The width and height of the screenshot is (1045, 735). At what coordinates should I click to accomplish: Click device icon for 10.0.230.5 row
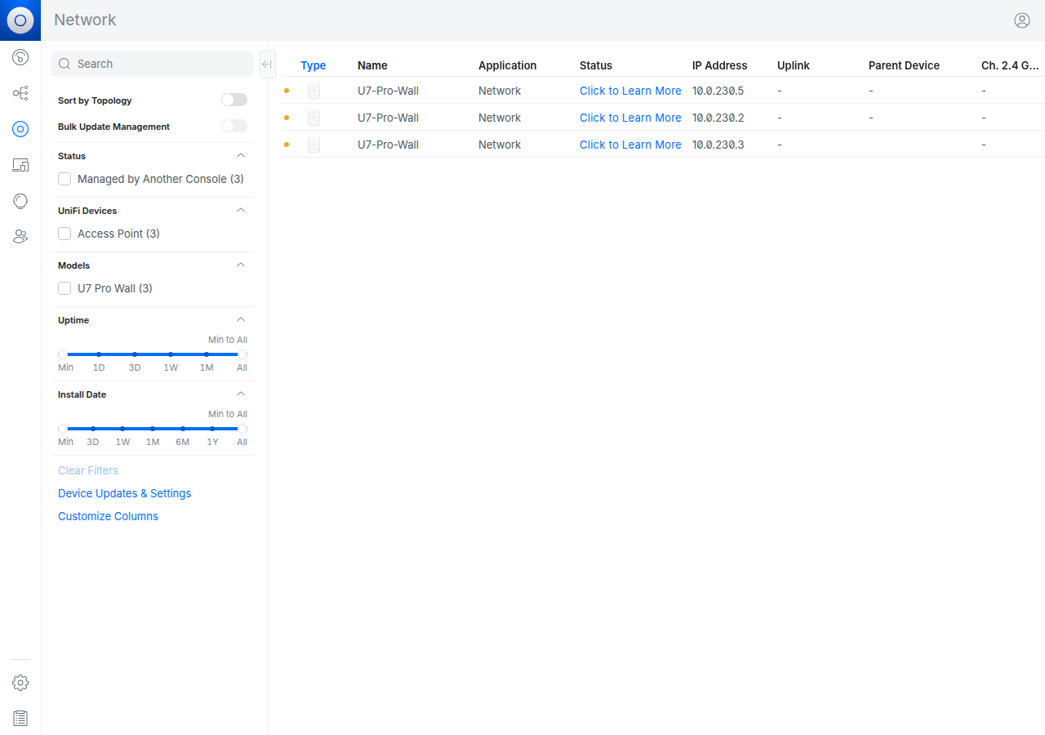tap(313, 91)
